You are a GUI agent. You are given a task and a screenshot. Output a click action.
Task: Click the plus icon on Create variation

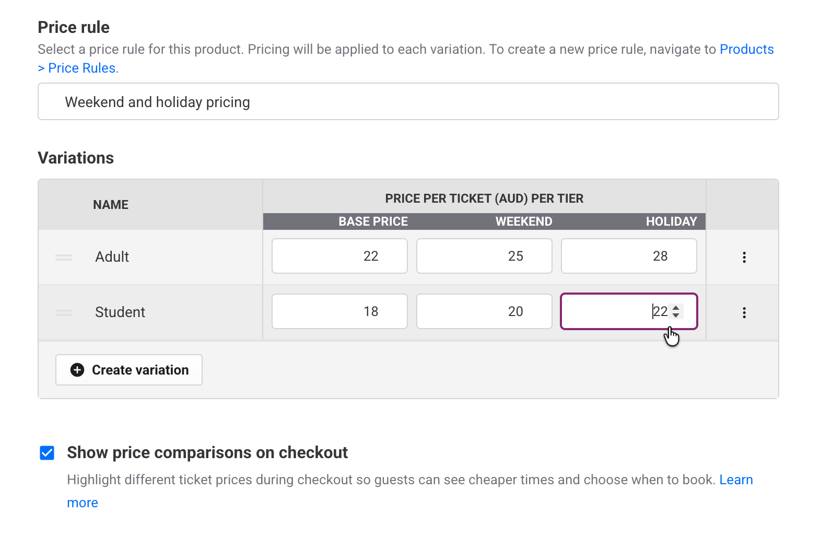(77, 370)
